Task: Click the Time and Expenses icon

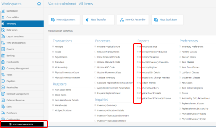Action: coord(3,43)
